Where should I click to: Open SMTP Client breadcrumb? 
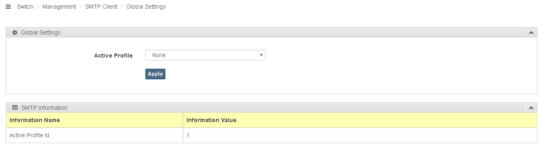click(101, 7)
